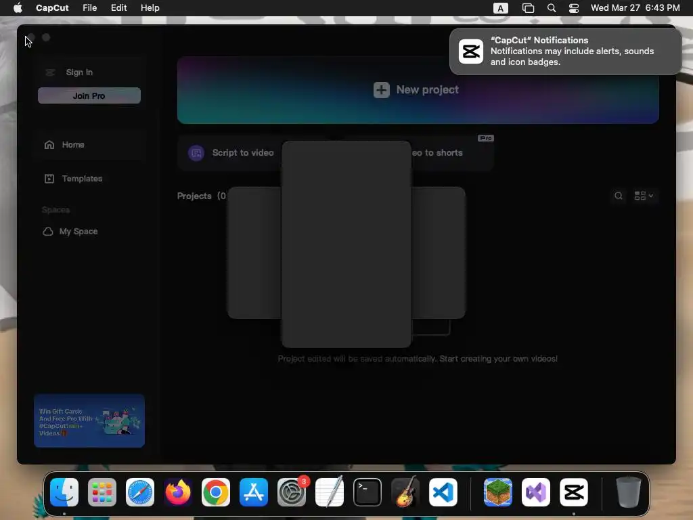
Task: Open Terminal from the Dock
Action: pos(367,492)
